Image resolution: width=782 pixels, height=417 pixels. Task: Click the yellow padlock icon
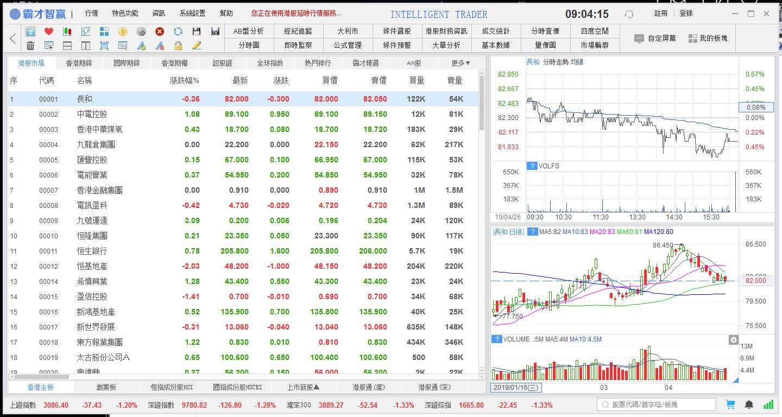tap(178, 46)
